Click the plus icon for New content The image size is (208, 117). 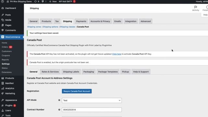point(50,1)
